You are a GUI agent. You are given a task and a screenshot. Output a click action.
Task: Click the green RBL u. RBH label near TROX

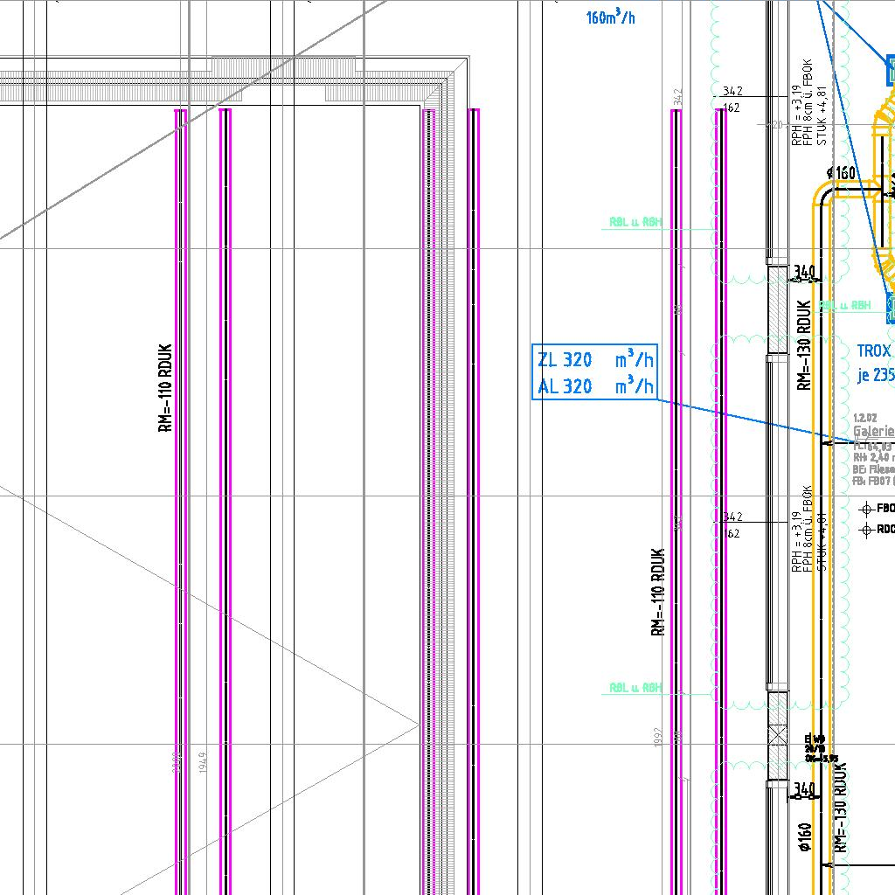(846, 305)
